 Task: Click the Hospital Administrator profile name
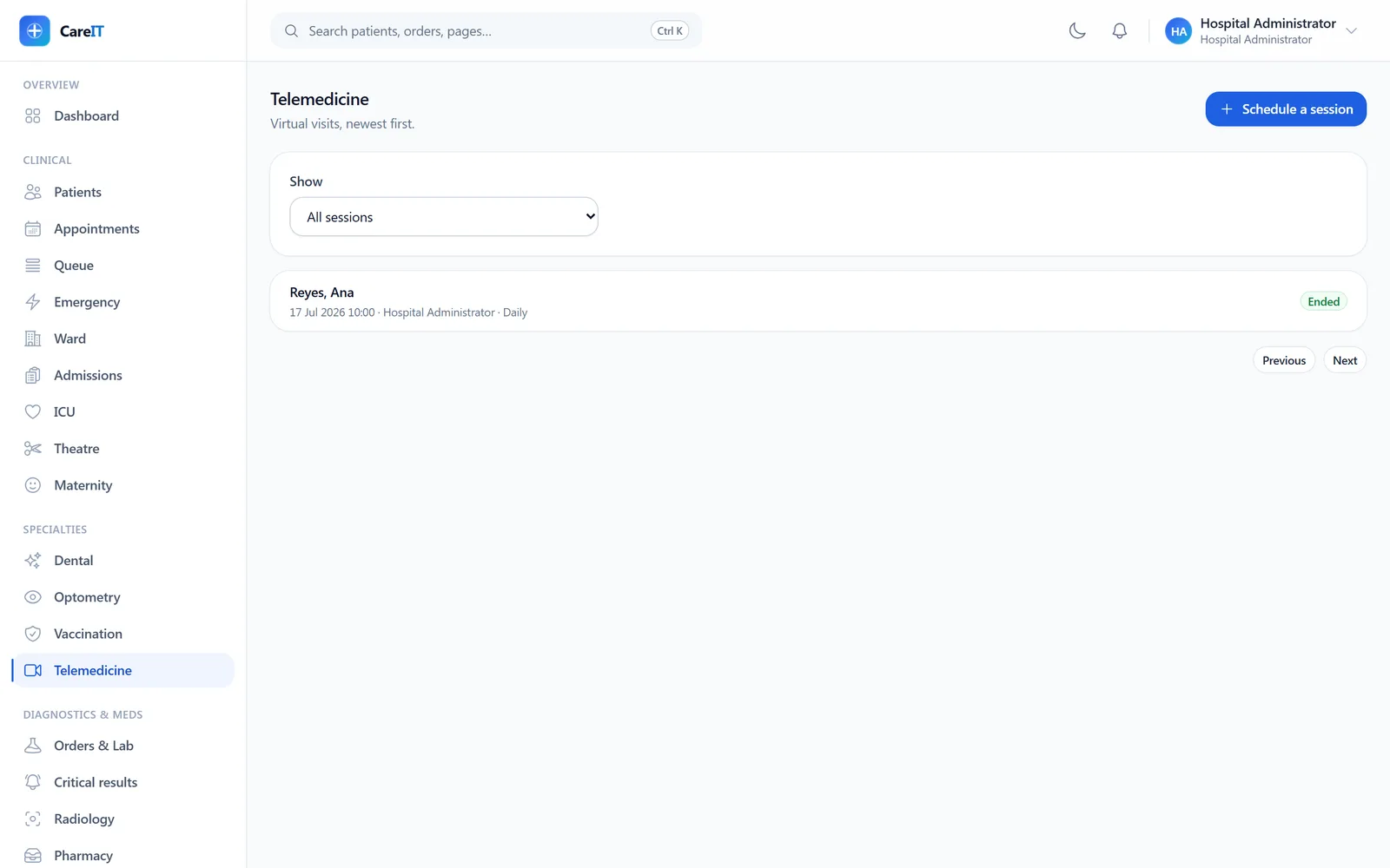coord(1268,23)
